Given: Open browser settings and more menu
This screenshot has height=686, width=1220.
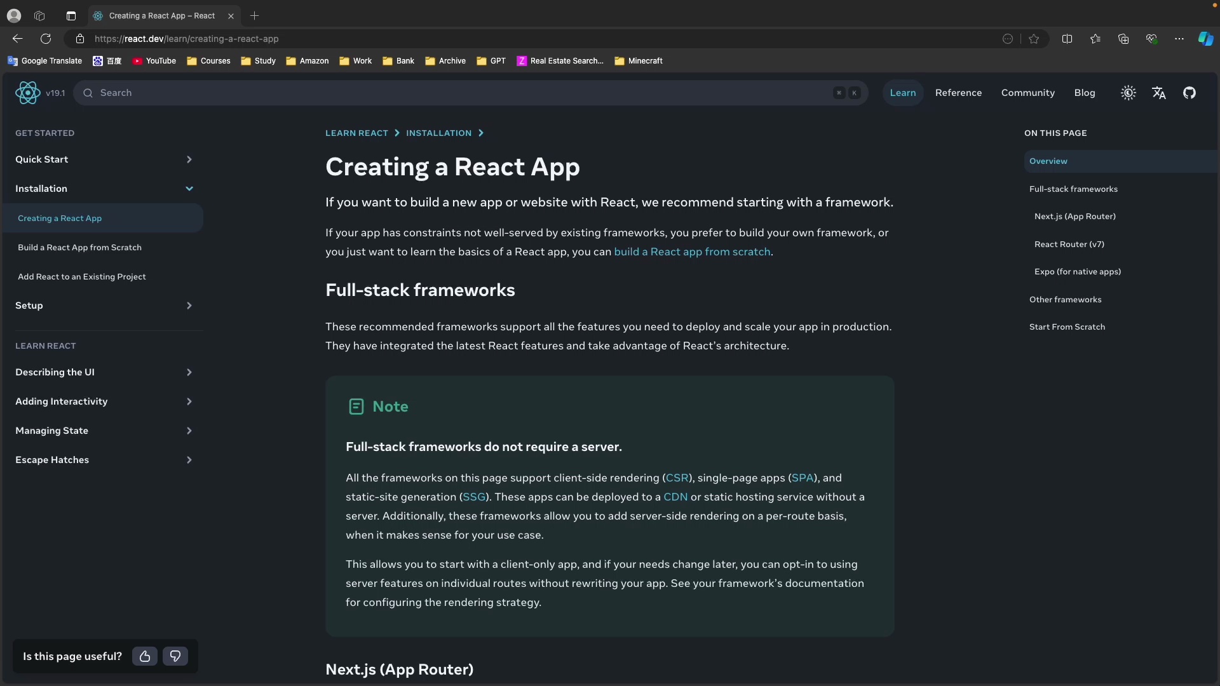Looking at the screenshot, I should [1179, 39].
